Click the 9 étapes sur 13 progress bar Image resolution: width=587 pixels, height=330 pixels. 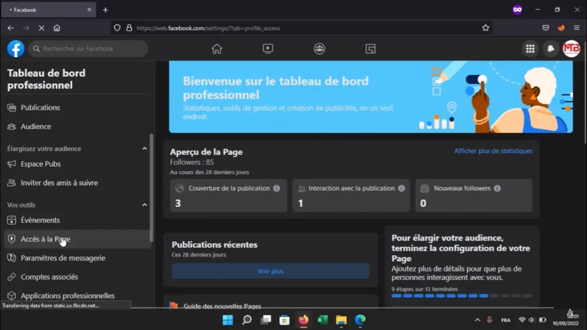pos(461,296)
